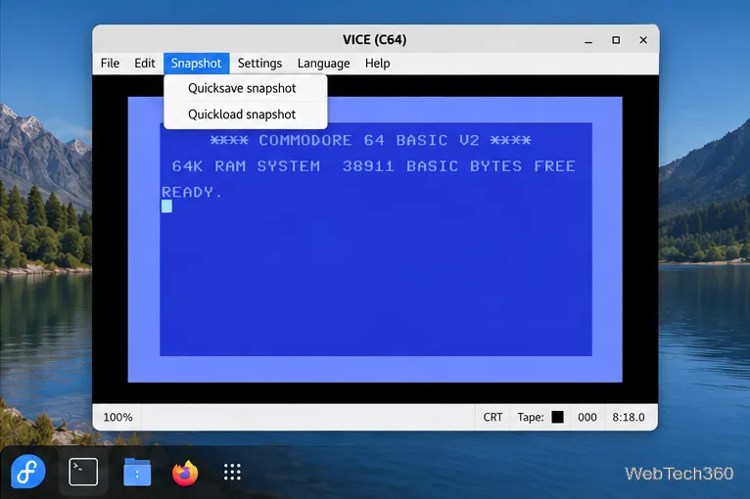Choose Quickload snapshot
The image size is (750, 499).
tap(246, 114)
